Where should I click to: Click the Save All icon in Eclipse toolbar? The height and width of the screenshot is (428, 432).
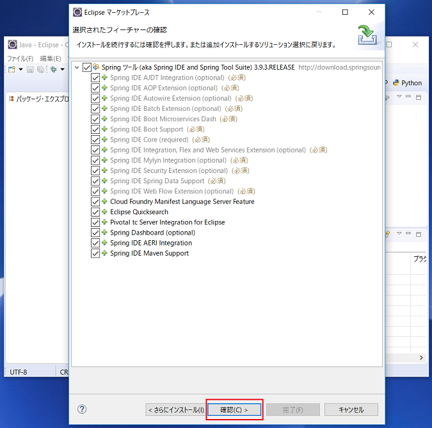pos(40,69)
